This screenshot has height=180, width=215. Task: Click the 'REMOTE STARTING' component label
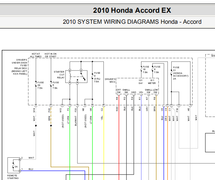[x=13, y=177]
